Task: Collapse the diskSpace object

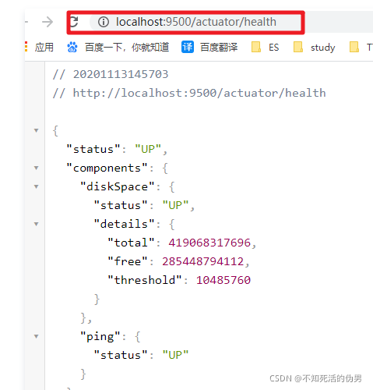Action: click(x=37, y=186)
